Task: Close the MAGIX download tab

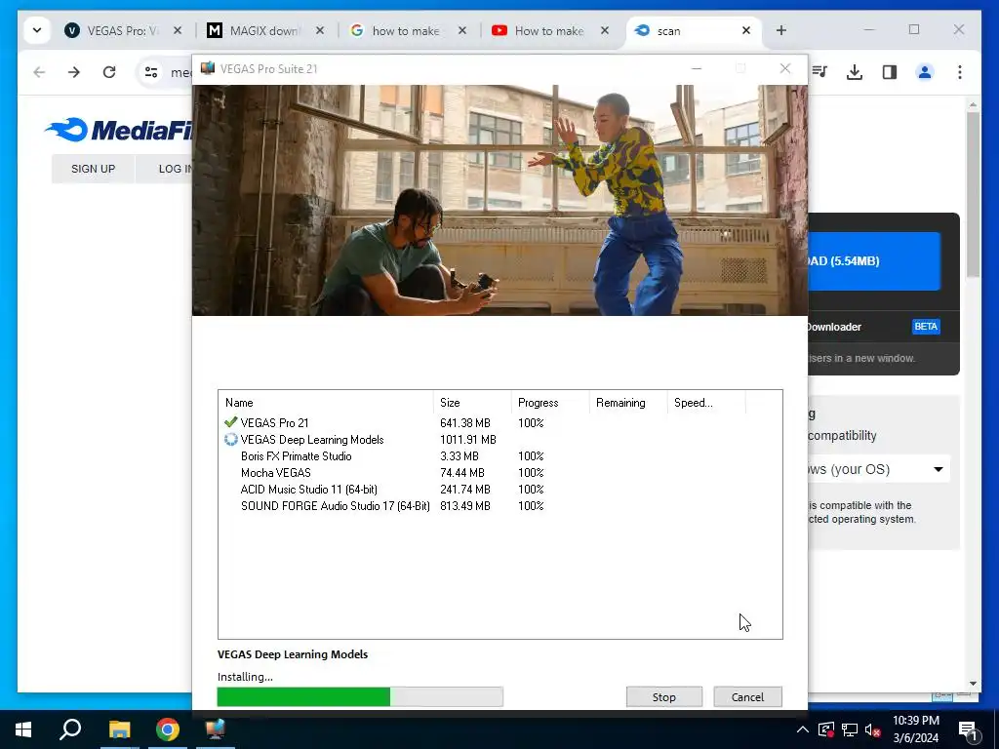Action: click(x=320, y=30)
